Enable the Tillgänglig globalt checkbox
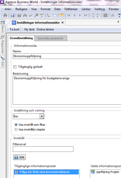 coord(15,67)
